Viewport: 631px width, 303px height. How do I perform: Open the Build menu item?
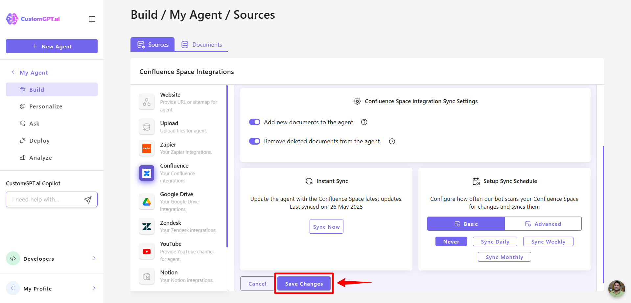click(x=52, y=89)
